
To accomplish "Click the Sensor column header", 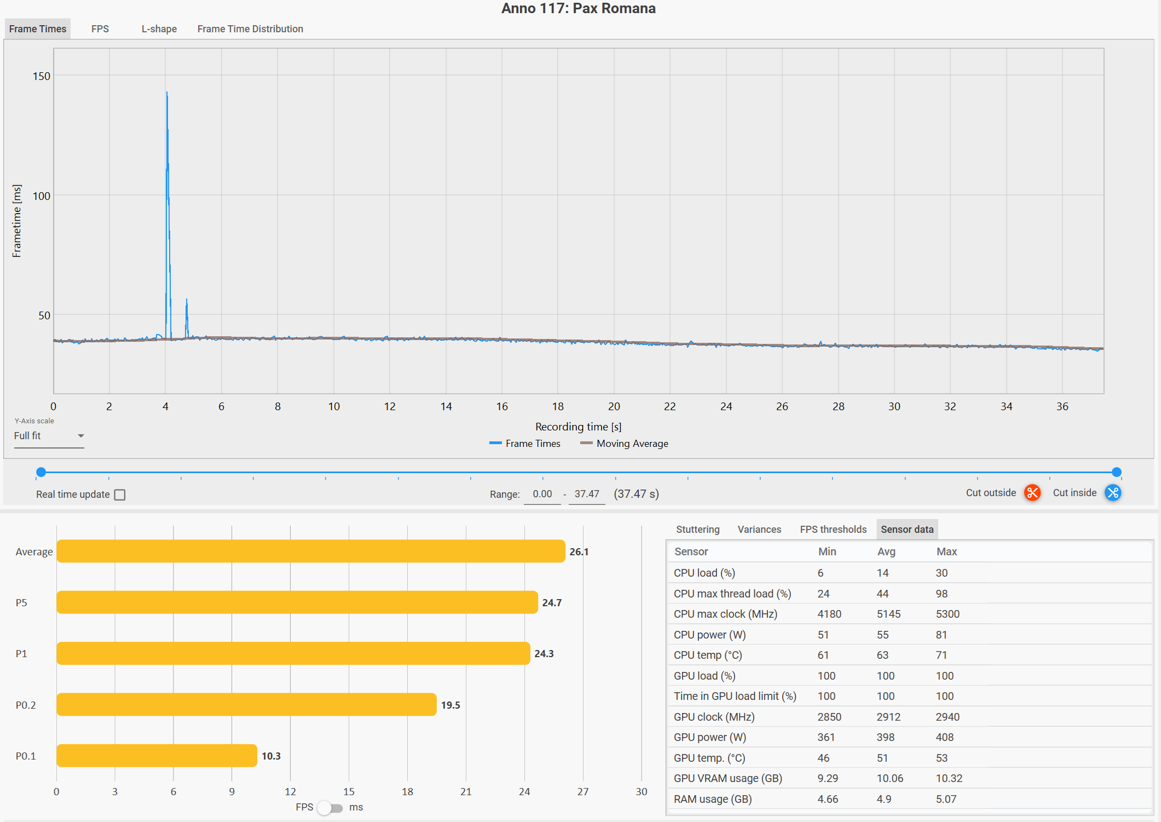I will click(691, 551).
